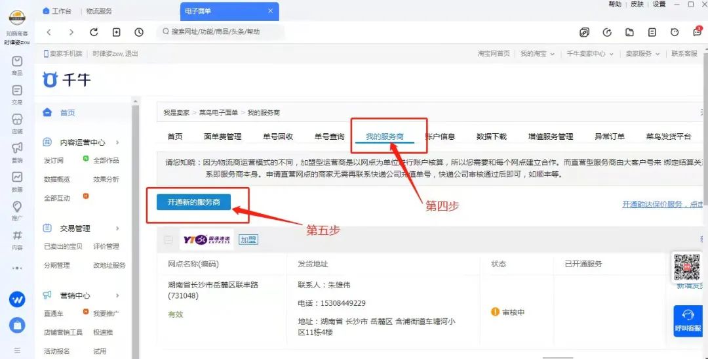Click the 推广 lightbulb sidebar icon
708x359 pixels.
(x=17, y=207)
